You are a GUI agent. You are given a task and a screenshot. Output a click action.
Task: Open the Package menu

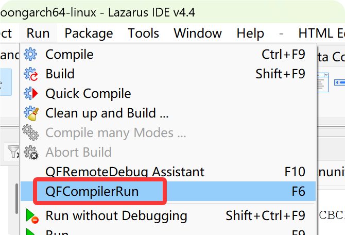pyautogui.click(x=89, y=33)
